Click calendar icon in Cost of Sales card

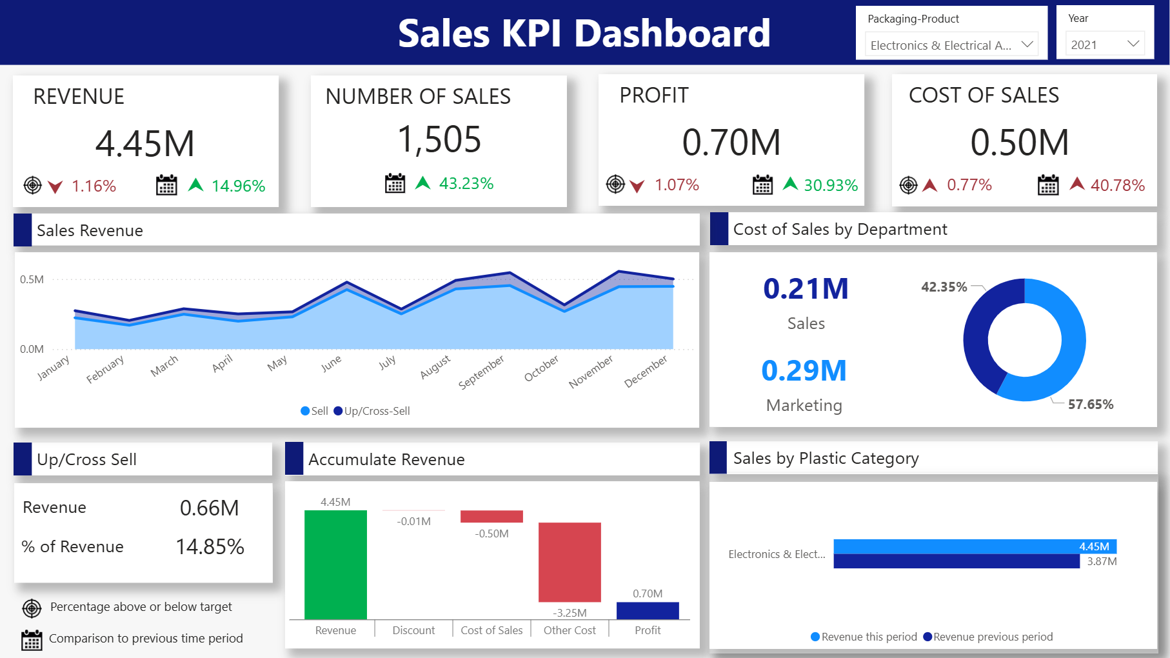point(1047,185)
